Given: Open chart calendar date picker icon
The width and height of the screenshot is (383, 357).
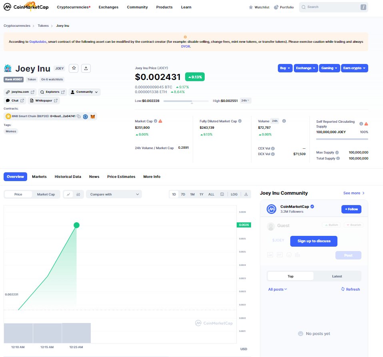Looking at the screenshot, I should pos(222,194).
